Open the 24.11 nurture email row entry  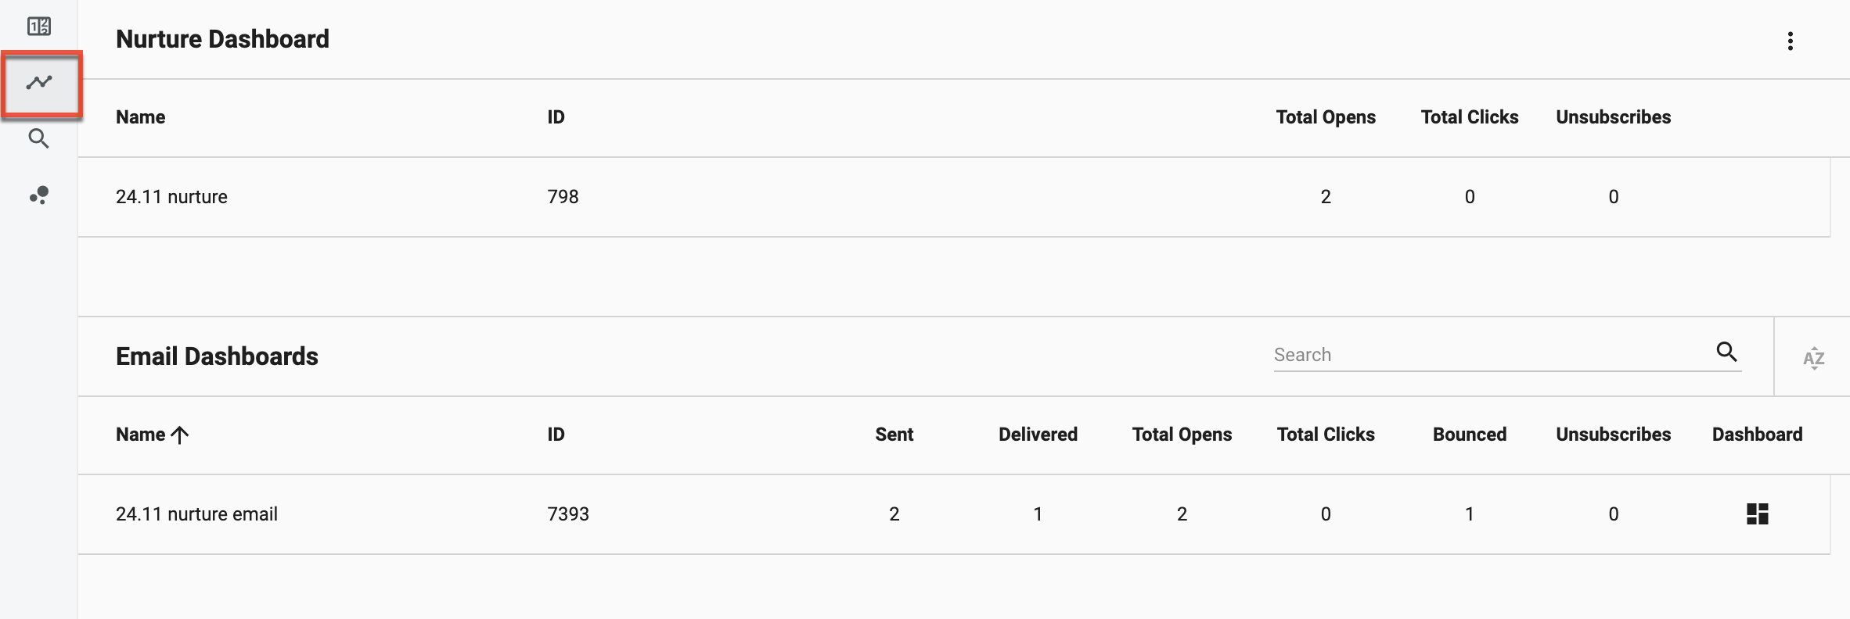pyautogui.click(x=196, y=513)
